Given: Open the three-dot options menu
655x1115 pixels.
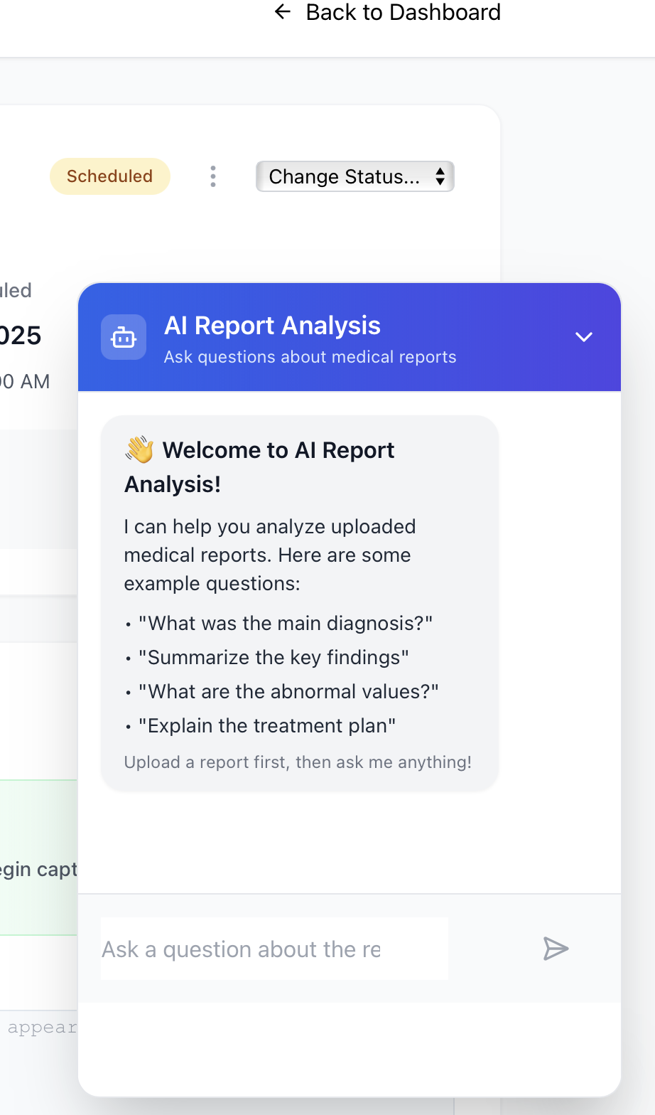Looking at the screenshot, I should (x=213, y=176).
